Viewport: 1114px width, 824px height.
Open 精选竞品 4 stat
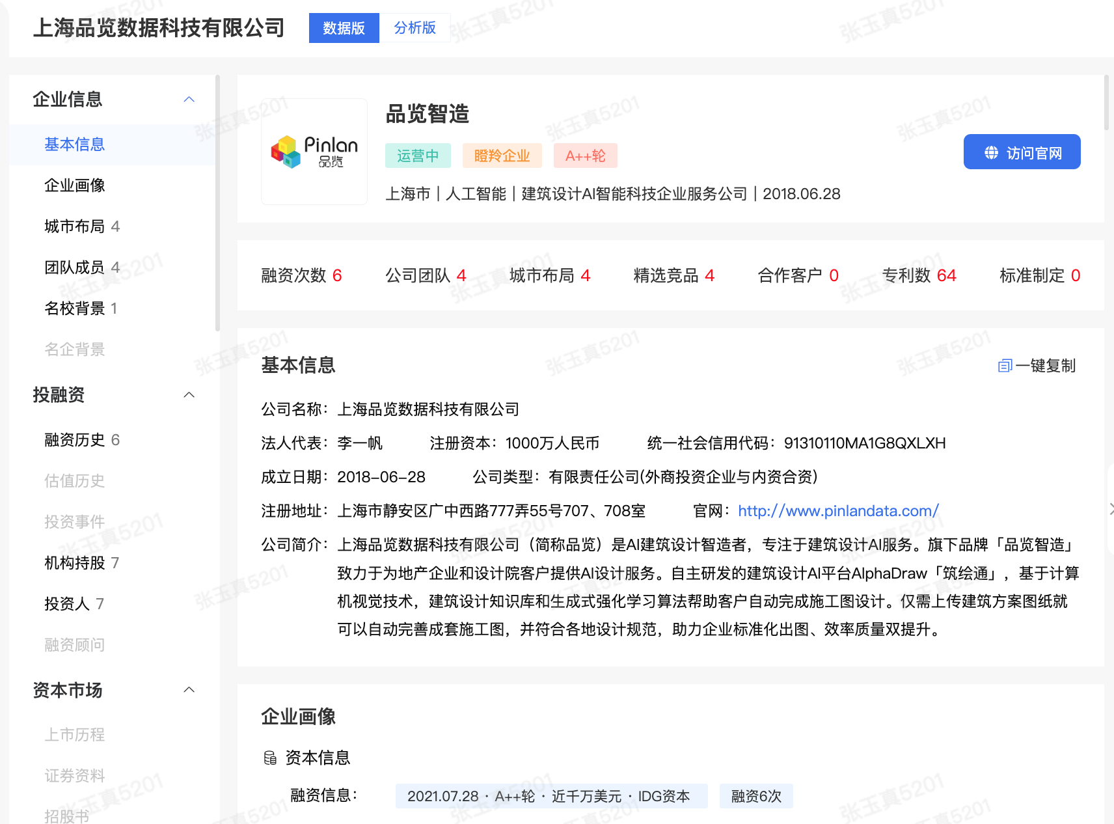[x=674, y=276]
